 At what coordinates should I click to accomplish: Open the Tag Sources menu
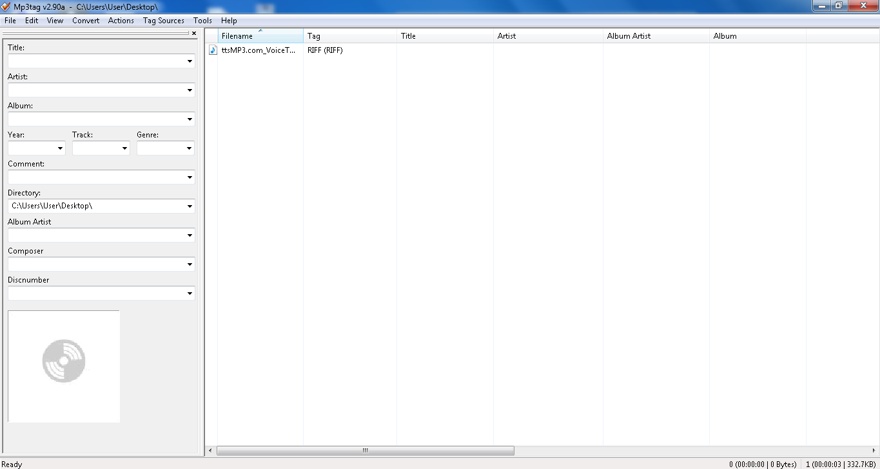coord(164,21)
